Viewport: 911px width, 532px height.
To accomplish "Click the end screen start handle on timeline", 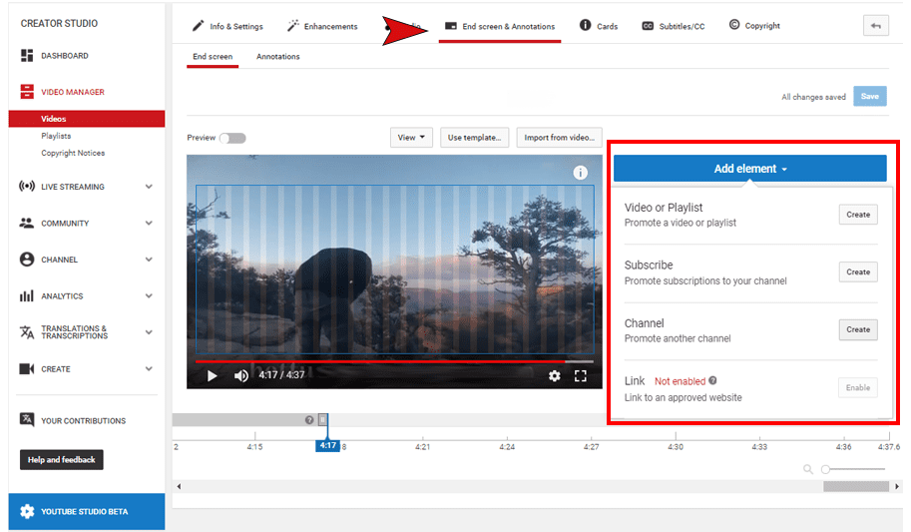I will coord(323,420).
